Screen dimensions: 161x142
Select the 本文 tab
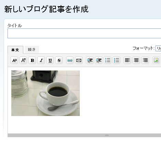pyautogui.click(x=15, y=50)
